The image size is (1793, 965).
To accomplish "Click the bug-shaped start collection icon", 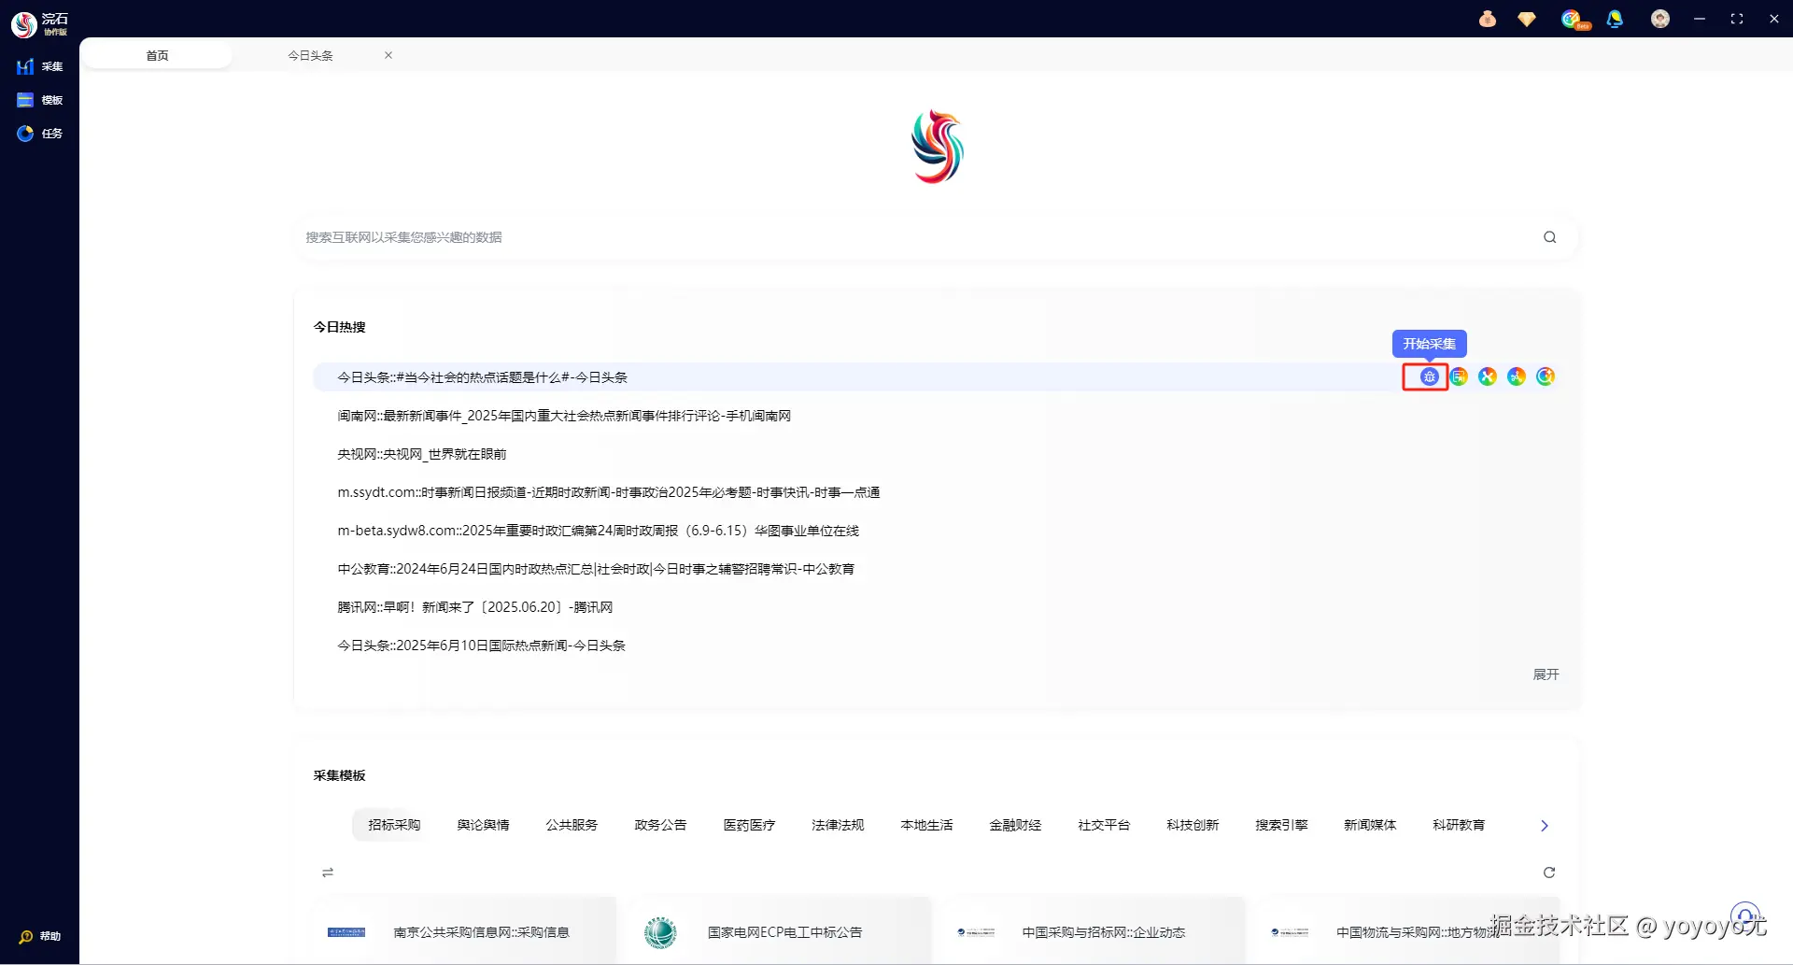I will pos(1429,376).
